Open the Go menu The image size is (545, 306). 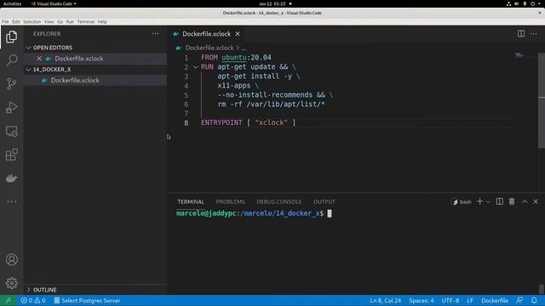pos(60,21)
